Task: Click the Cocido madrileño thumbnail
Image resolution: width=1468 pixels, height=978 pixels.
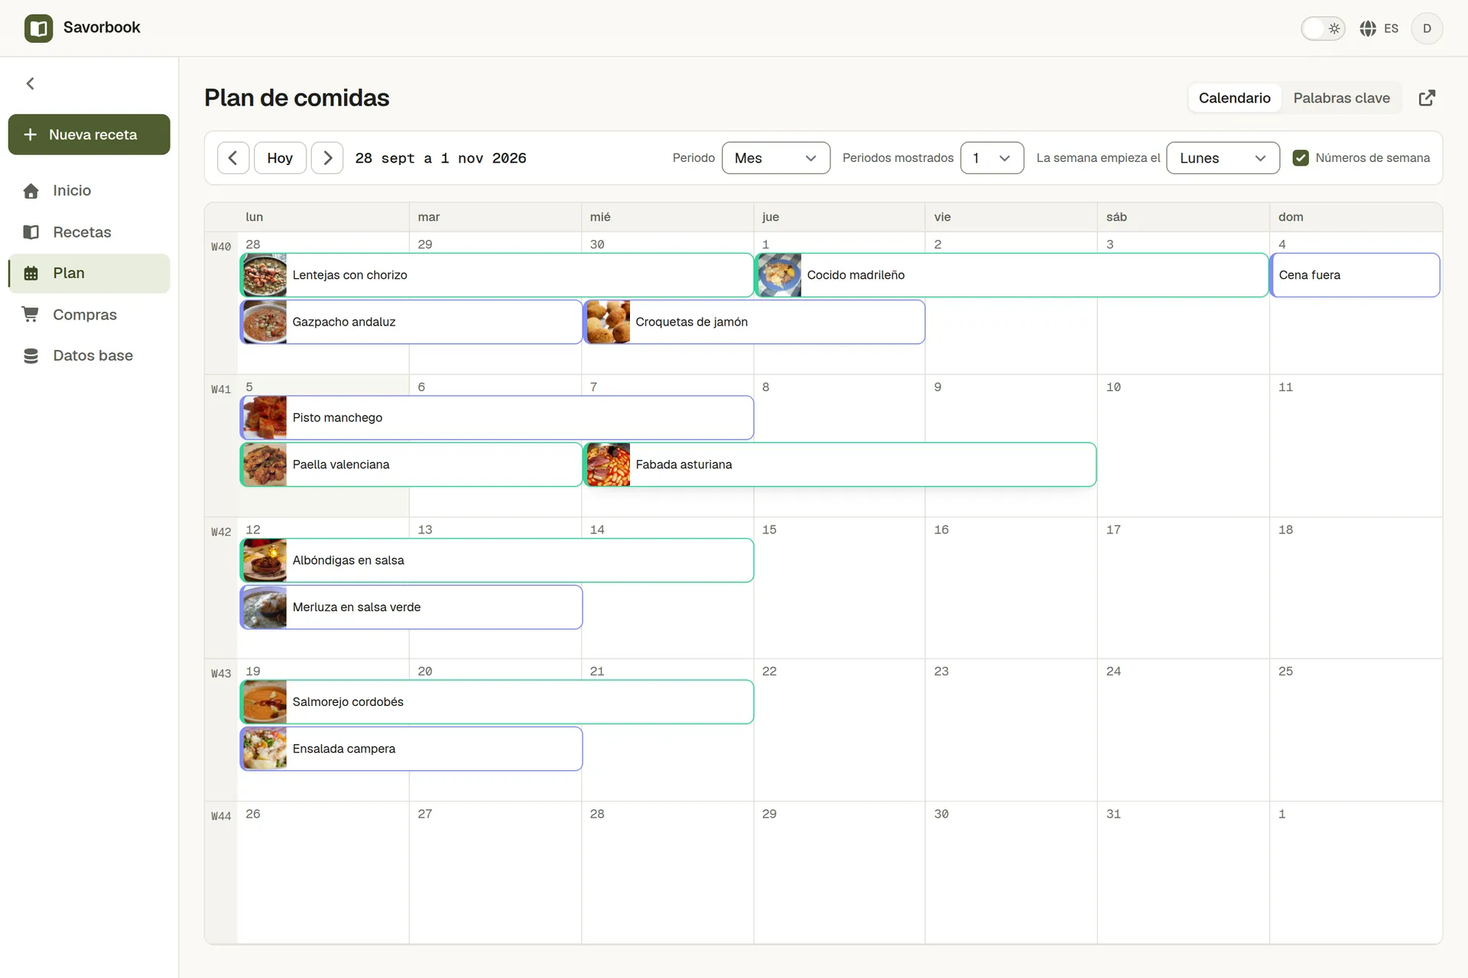Action: coord(779,275)
